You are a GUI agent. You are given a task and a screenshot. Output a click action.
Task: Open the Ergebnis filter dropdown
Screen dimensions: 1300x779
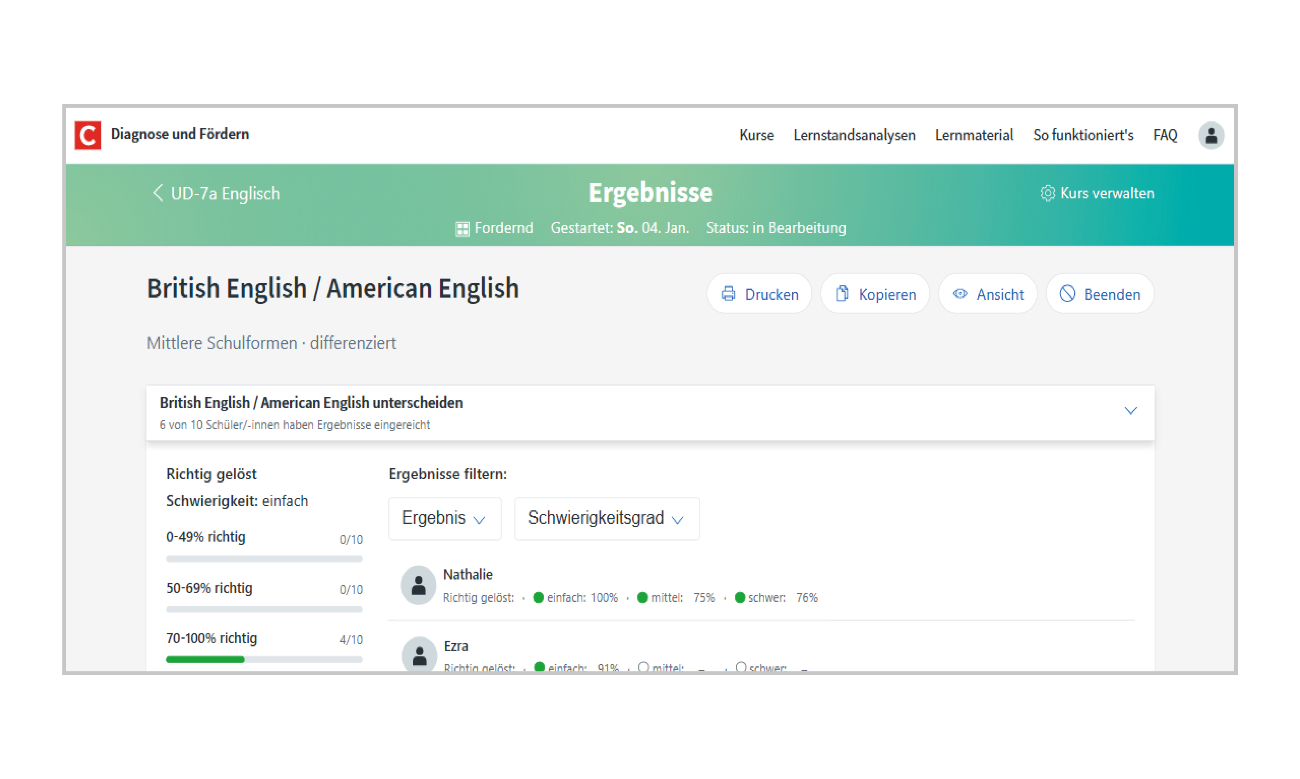445,518
